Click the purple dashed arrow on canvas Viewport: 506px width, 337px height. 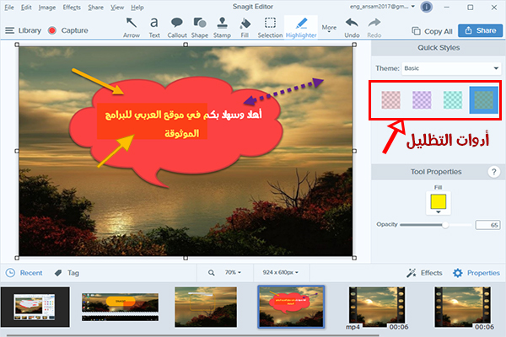pos(283,92)
